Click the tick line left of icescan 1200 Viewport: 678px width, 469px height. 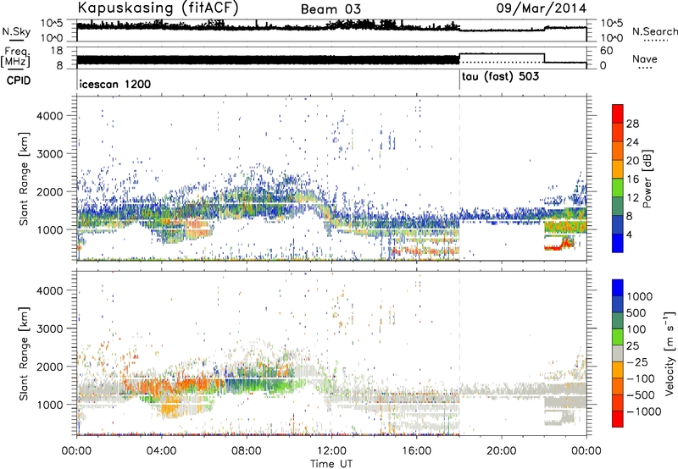point(77,80)
